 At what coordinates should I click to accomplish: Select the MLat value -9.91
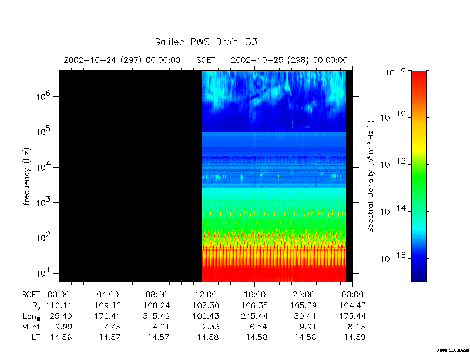[304, 327]
